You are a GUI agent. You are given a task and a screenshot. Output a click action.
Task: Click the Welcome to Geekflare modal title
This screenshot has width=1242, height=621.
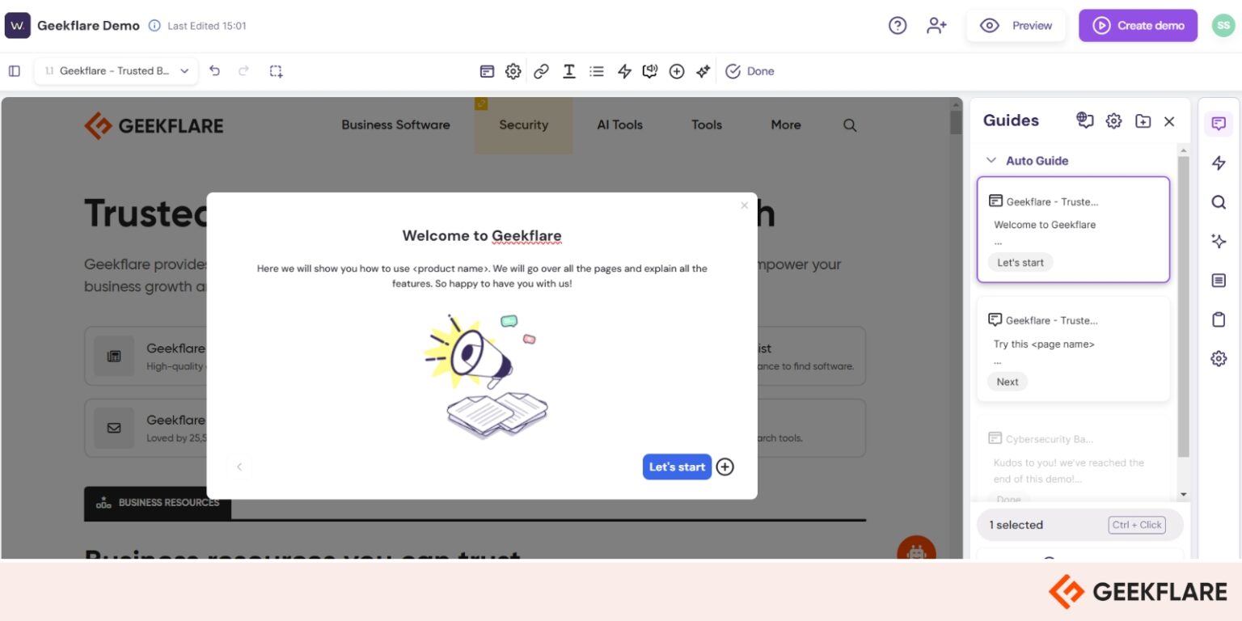pyautogui.click(x=482, y=236)
